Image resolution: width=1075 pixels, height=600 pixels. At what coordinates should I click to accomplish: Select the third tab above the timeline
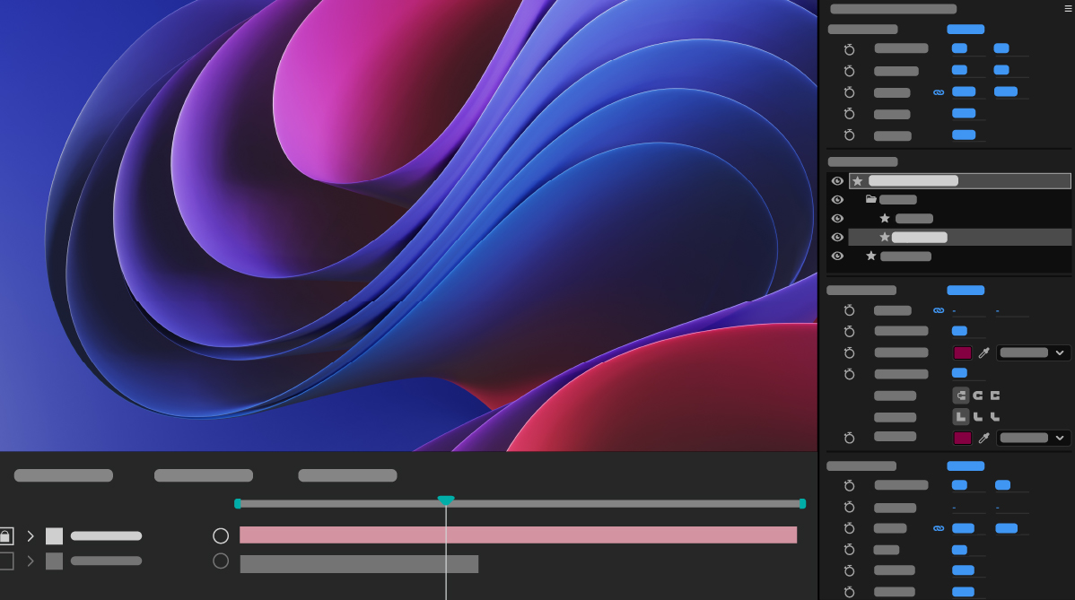347,475
